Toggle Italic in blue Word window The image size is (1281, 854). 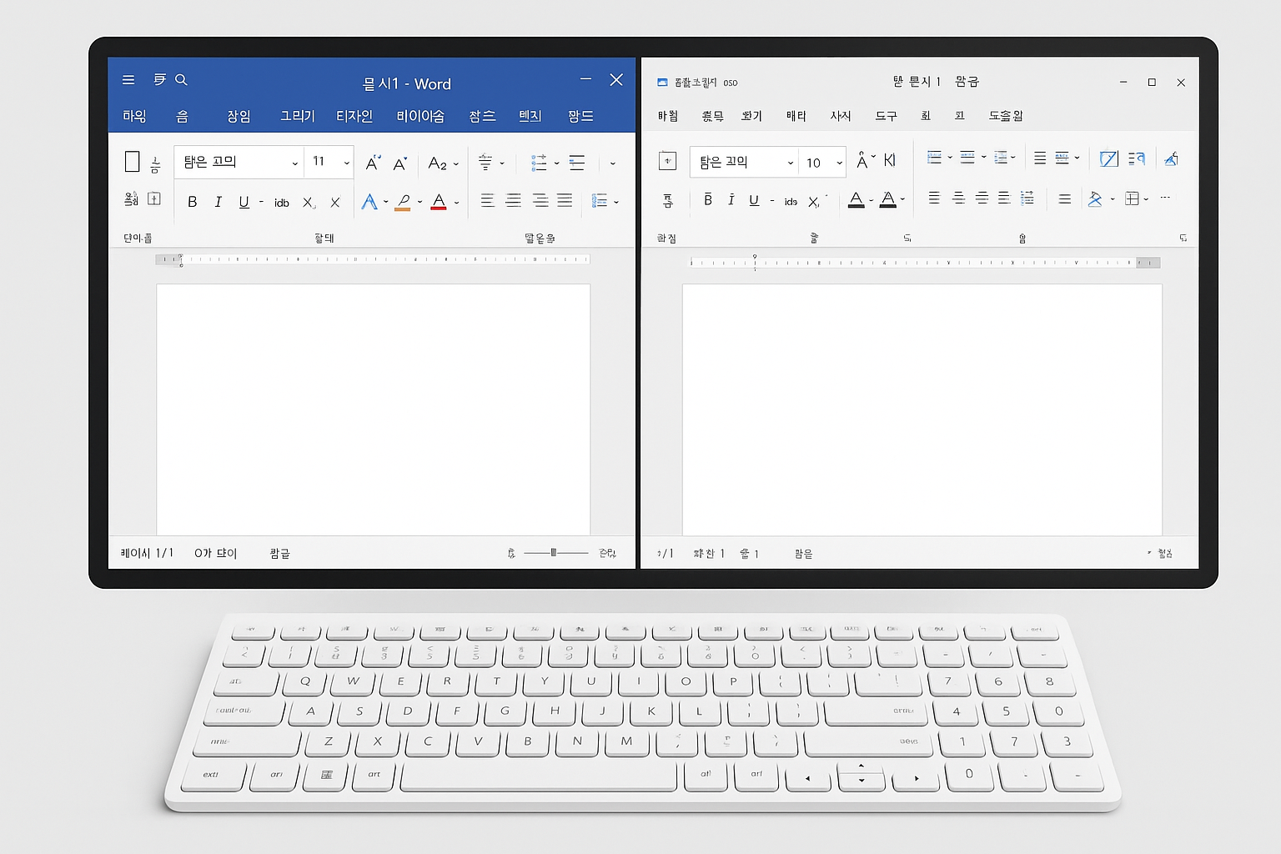pyautogui.click(x=219, y=202)
